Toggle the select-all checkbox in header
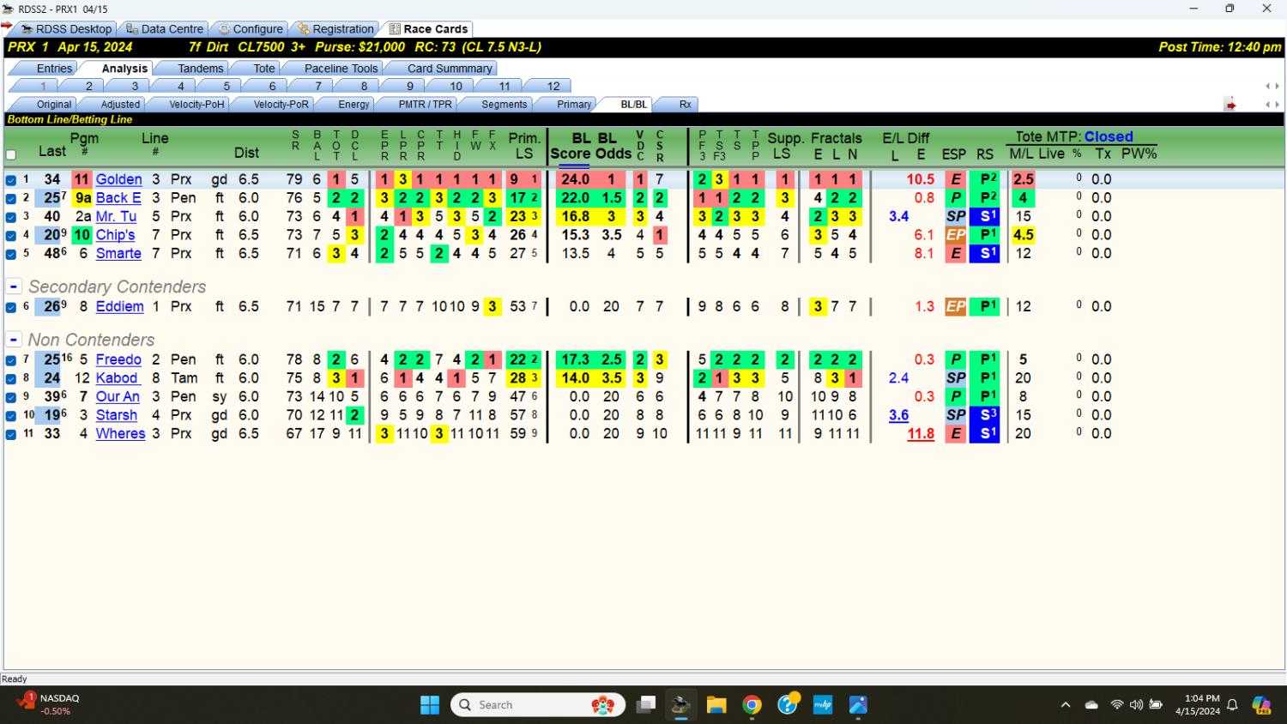 pyautogui.click(x=11, y=155)
